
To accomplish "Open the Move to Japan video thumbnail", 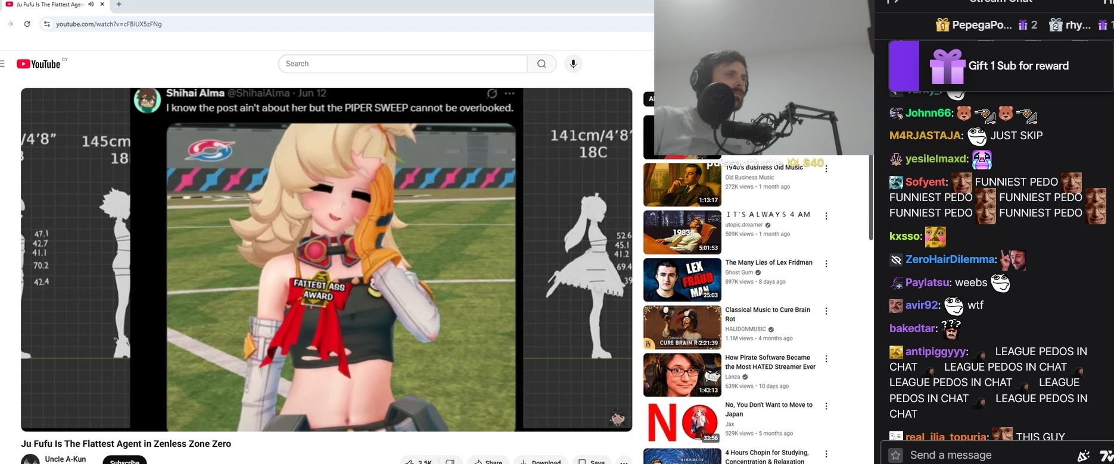I will [x=682, y=422].
